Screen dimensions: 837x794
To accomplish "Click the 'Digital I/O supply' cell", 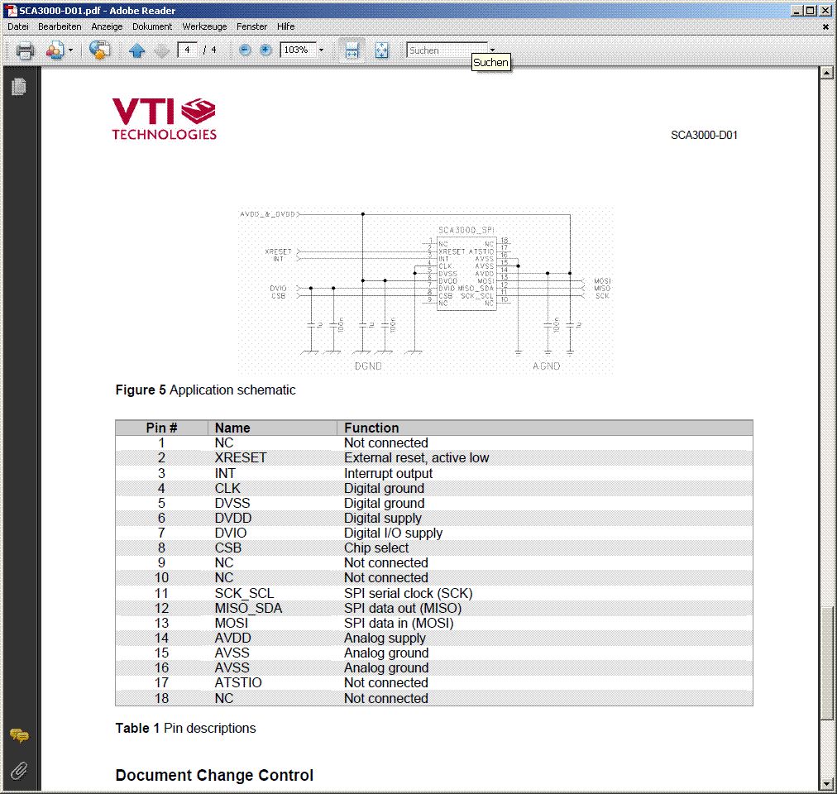I will click(x=394, y=533).
